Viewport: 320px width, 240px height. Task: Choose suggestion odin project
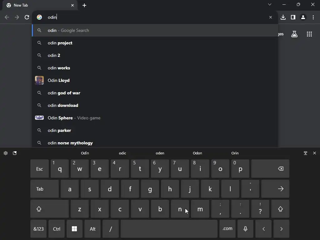155,43
